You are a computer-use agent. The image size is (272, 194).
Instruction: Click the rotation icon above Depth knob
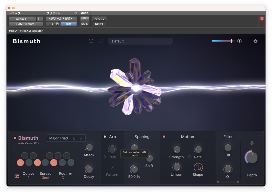tap(252, 143)
